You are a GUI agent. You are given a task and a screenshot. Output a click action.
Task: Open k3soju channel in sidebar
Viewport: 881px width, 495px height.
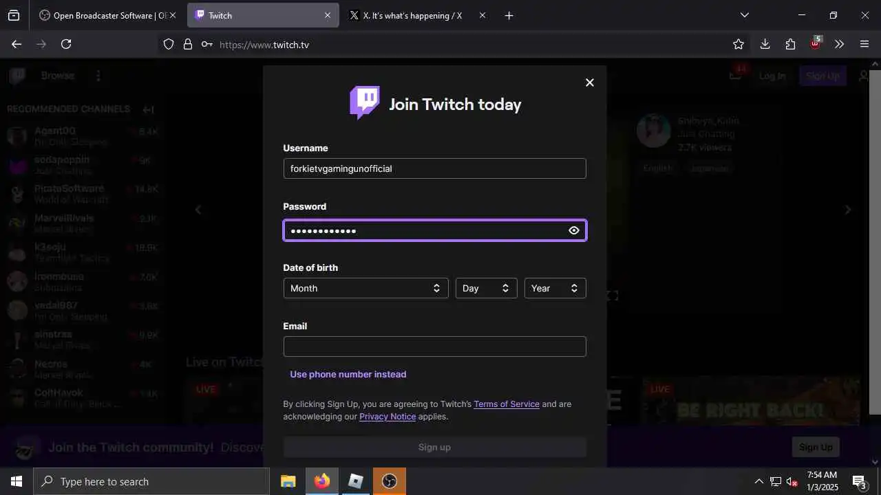click(x=83, y=252)
